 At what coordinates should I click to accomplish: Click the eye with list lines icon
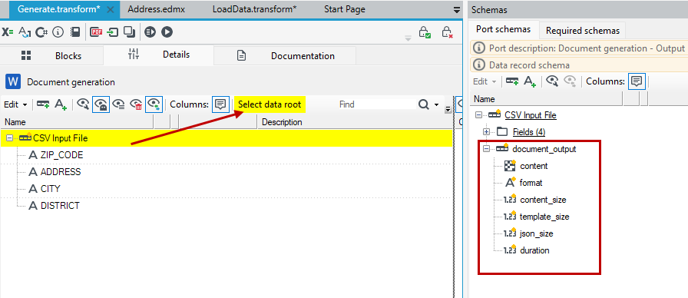coord(118,104)
